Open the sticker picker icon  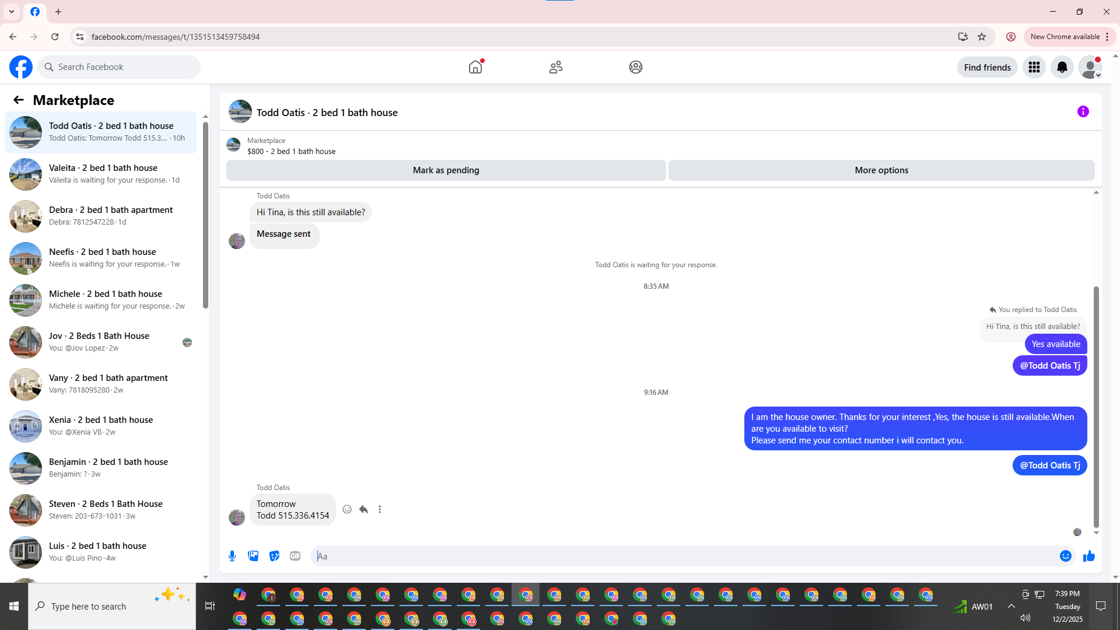[274, 556]
